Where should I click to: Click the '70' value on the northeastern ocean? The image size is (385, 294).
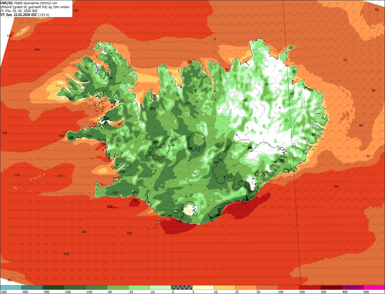pyautogui.click(x=345, y=60)
